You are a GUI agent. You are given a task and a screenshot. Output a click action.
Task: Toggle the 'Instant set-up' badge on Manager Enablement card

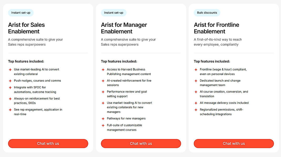tap(113, 13)
